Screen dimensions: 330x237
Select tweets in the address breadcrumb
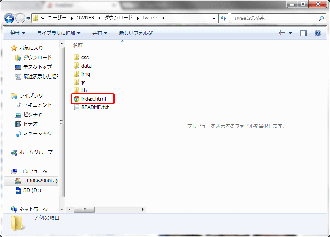pos(151,18)
